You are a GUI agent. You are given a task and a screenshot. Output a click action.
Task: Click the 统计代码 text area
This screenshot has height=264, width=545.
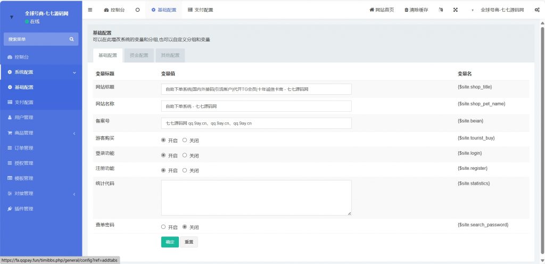coord(256,197)
